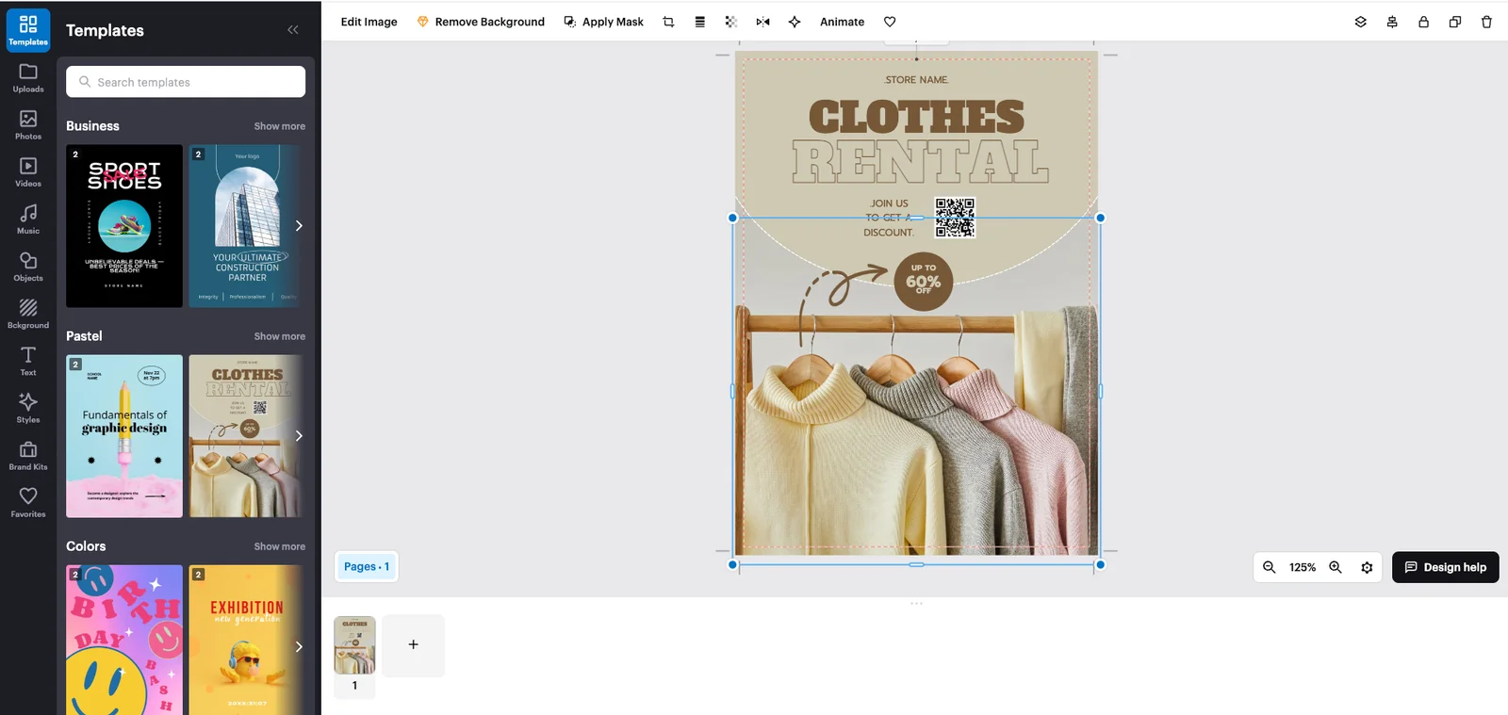This screenshot has height=715, width=1508.
Task: Open the Pages 1 button
Action: (367, 566)
